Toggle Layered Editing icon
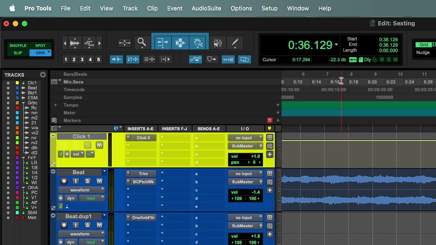Image resolution: width=436 pixels, height=245 pixels. pos(244,60)
